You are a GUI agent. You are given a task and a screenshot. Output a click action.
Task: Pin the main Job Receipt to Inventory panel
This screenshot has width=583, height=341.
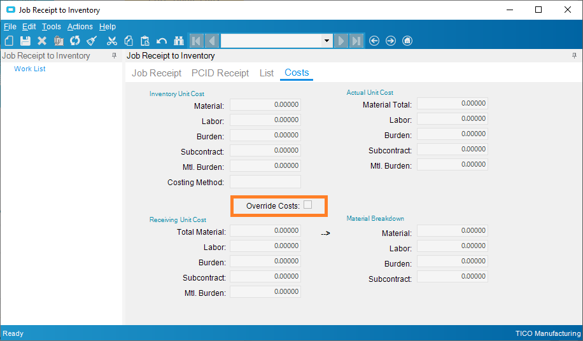(x=575, y=56)
